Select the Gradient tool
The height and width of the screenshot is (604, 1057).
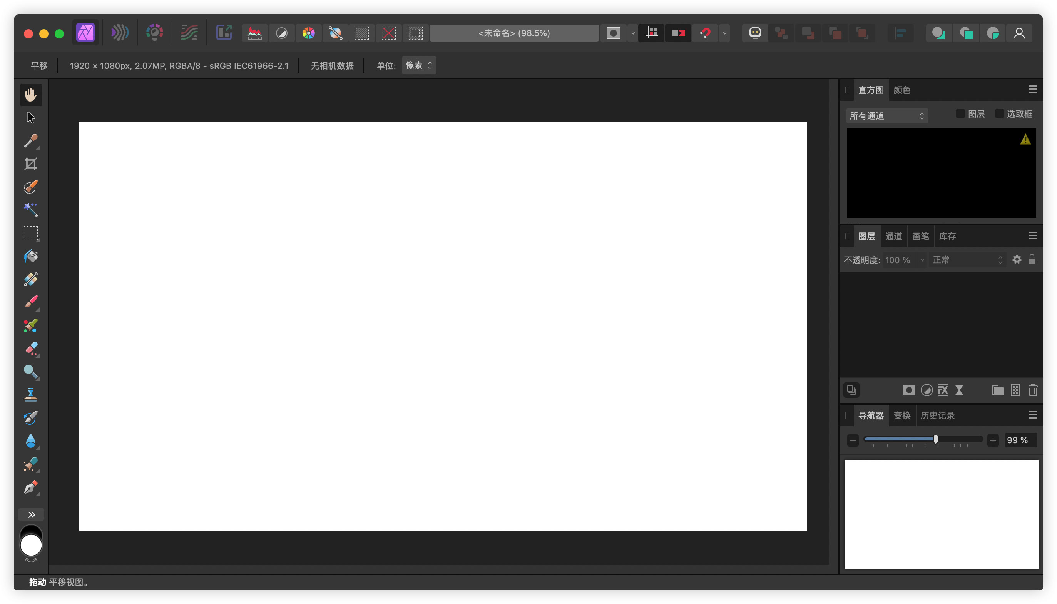click(31, 279)
